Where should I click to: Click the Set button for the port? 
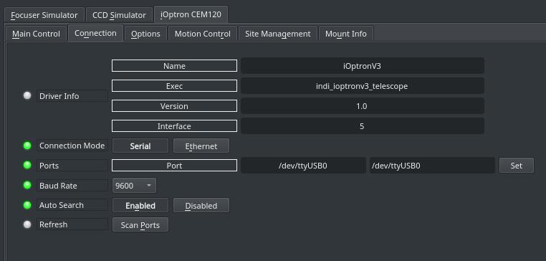point(517,166)
